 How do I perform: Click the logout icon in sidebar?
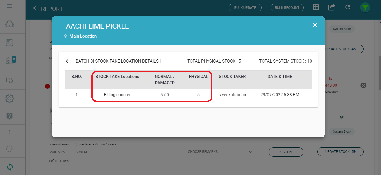tap(9, 149)
